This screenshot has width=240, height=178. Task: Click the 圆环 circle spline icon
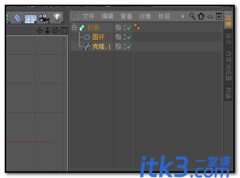87,37
